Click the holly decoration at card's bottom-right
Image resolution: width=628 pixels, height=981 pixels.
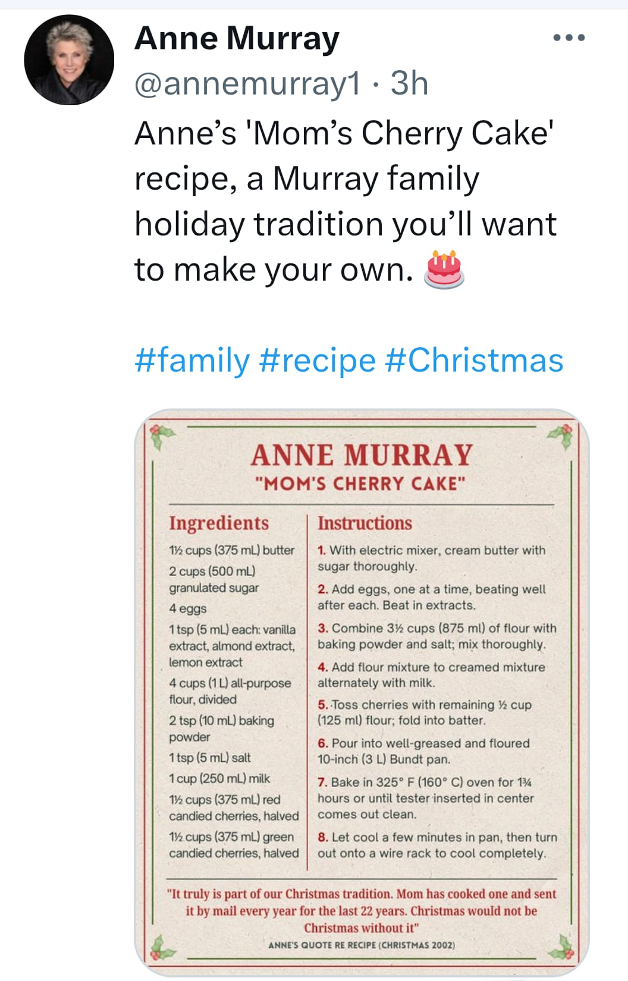coord(562,947)
